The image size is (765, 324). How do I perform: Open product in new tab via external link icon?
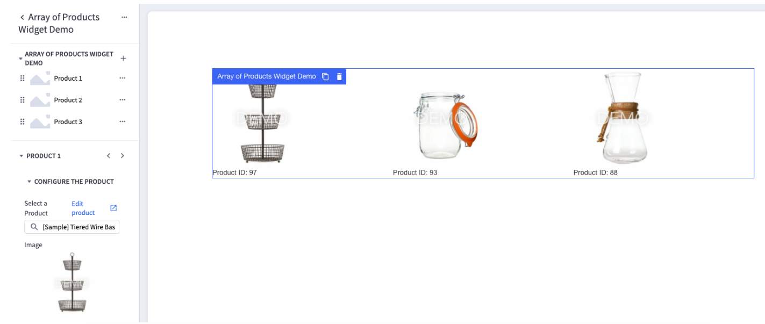pos(113,208)
